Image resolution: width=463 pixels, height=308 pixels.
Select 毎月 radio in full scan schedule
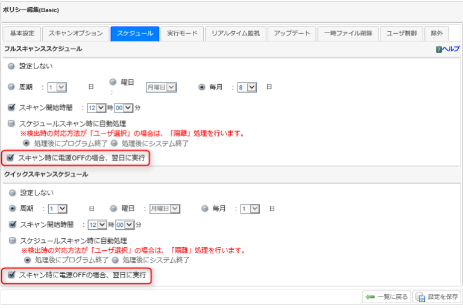[x=202, y=87]
